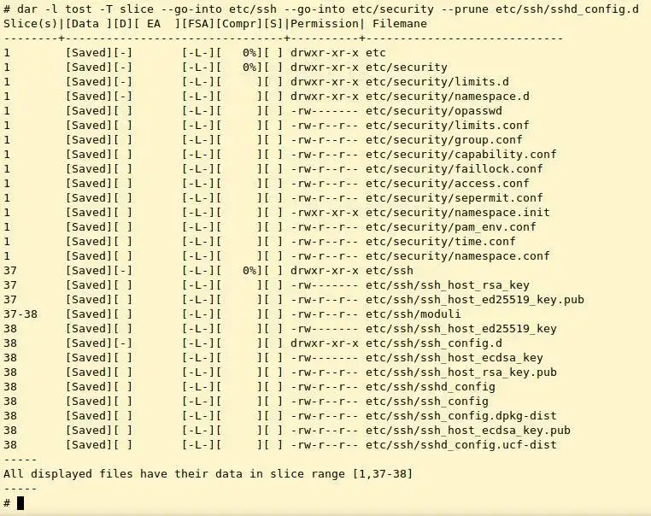The image size is (651, 516).
Task: Click the Slice(s) column header
Action: pyautogui.click(x=30, y=24)
